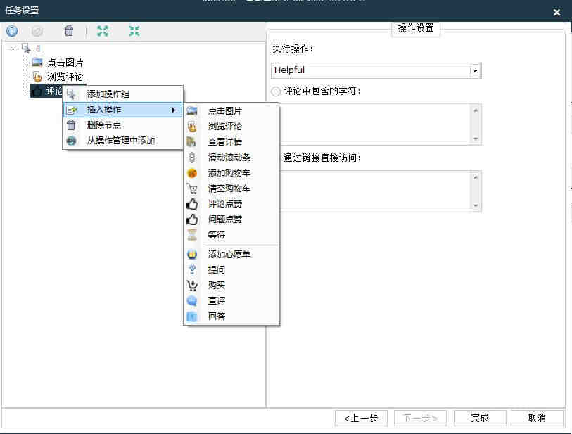Click 查看详情 submenu icon

coord(191,142)
